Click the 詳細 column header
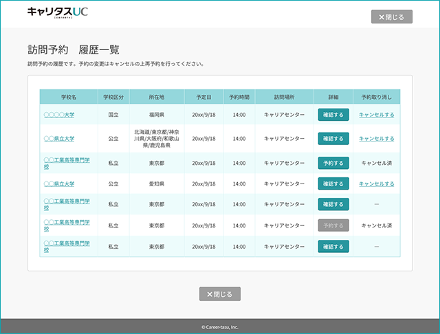The height and width of the screenshot is (334, 440). (x=333, y=97)
